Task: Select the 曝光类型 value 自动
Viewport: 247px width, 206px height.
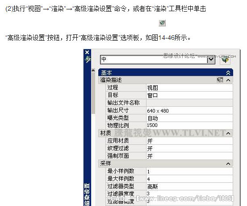Action: click(x=189, y=118)
